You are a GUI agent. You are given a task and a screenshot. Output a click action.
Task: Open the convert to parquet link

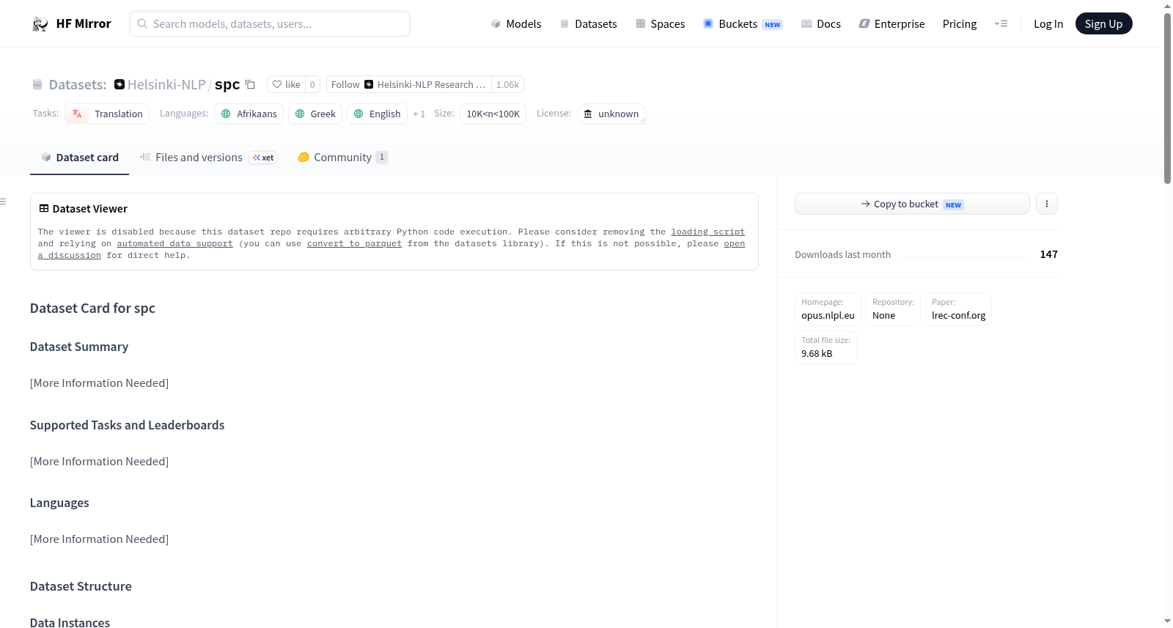(x=354, y=243)
